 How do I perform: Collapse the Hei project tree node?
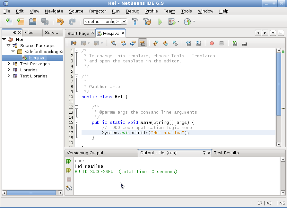[4, 39]
